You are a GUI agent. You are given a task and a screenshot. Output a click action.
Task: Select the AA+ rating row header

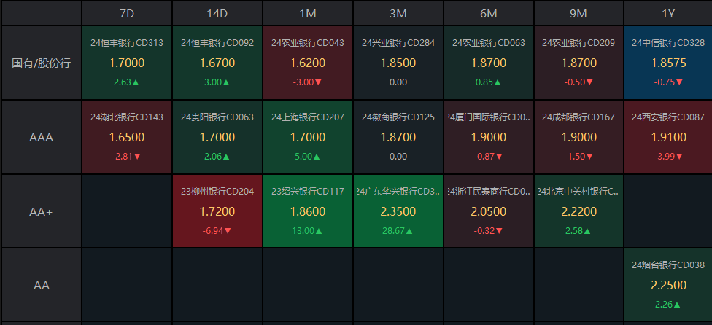coord(41,211)
